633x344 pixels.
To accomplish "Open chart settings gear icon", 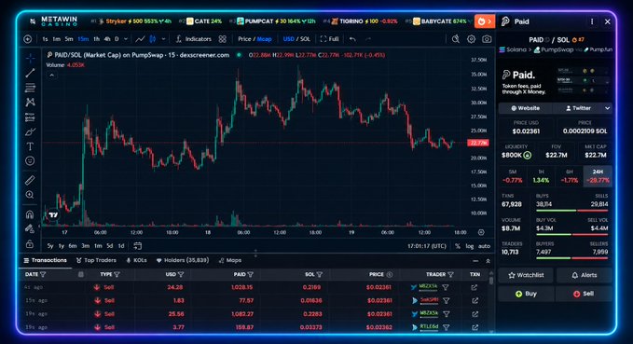I will (471, 39).
